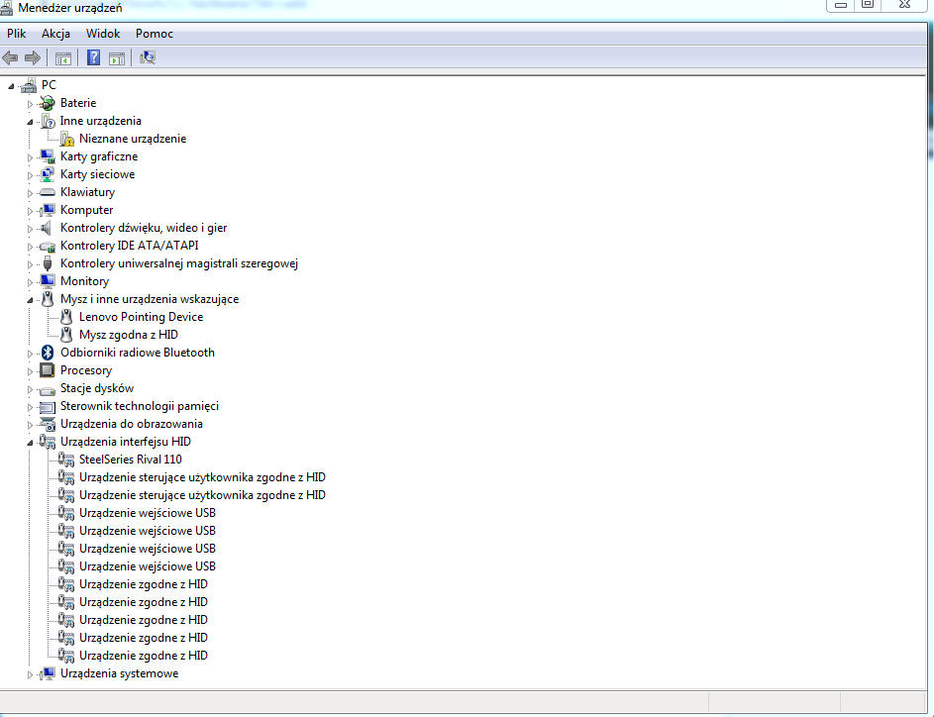Click the forward navigation arrow

32,57
